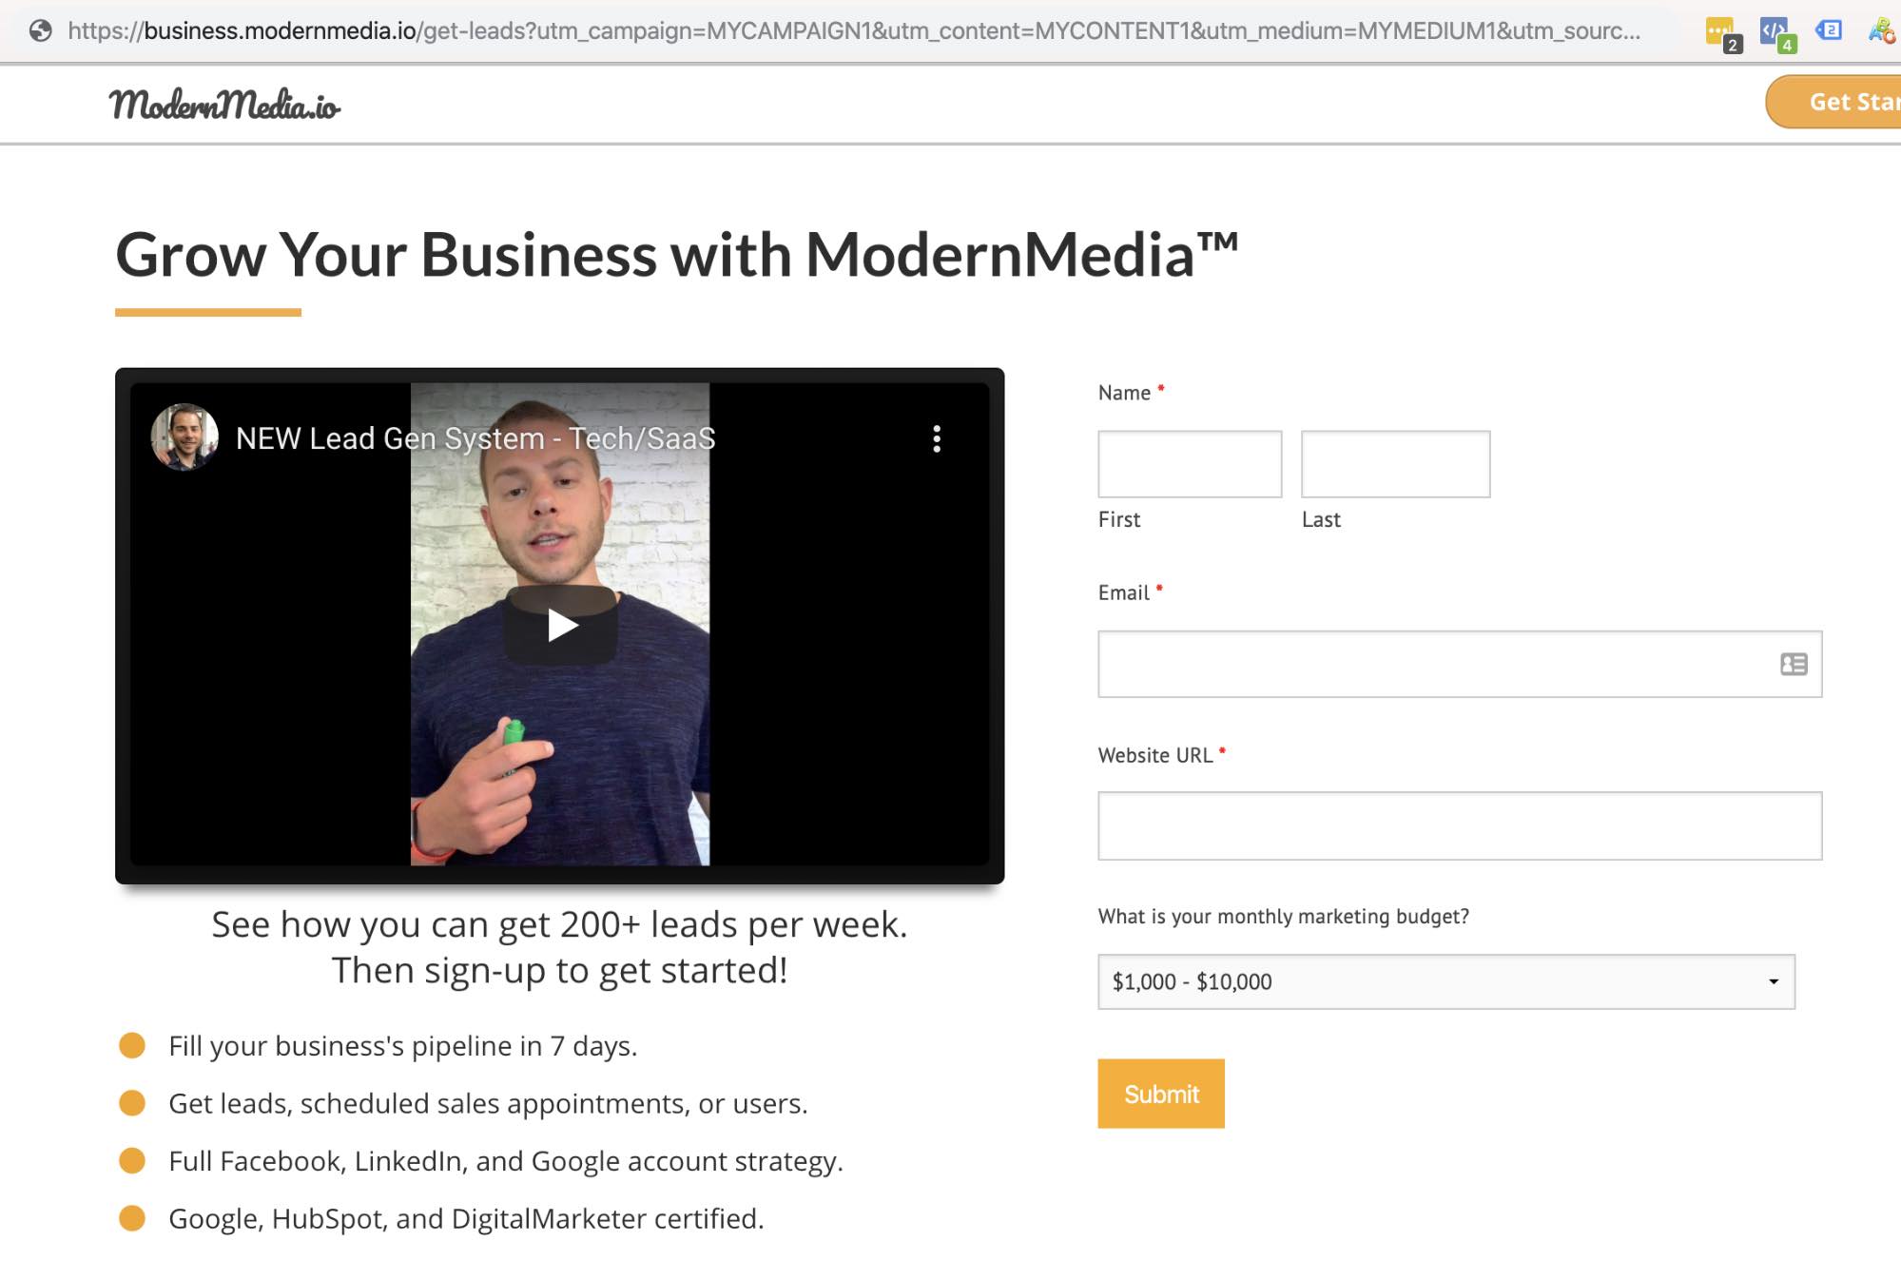Click the ModernMedia.io logo
This screenshot has width=1901, height=1280.
coord(224,105)
